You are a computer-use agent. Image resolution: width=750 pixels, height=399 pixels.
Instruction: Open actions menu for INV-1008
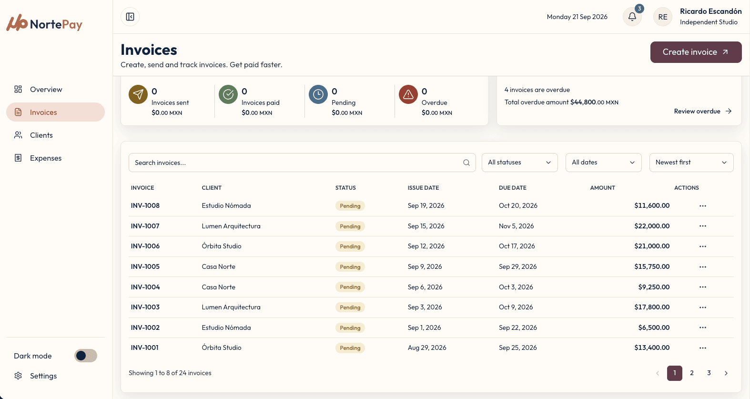point(703,206)
